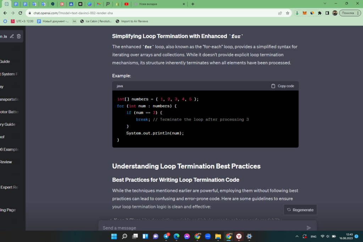Viewport: 363px width, 242px height.
Task: Rename the selected chat with pencil icon
Action: (x=12, y=36)
